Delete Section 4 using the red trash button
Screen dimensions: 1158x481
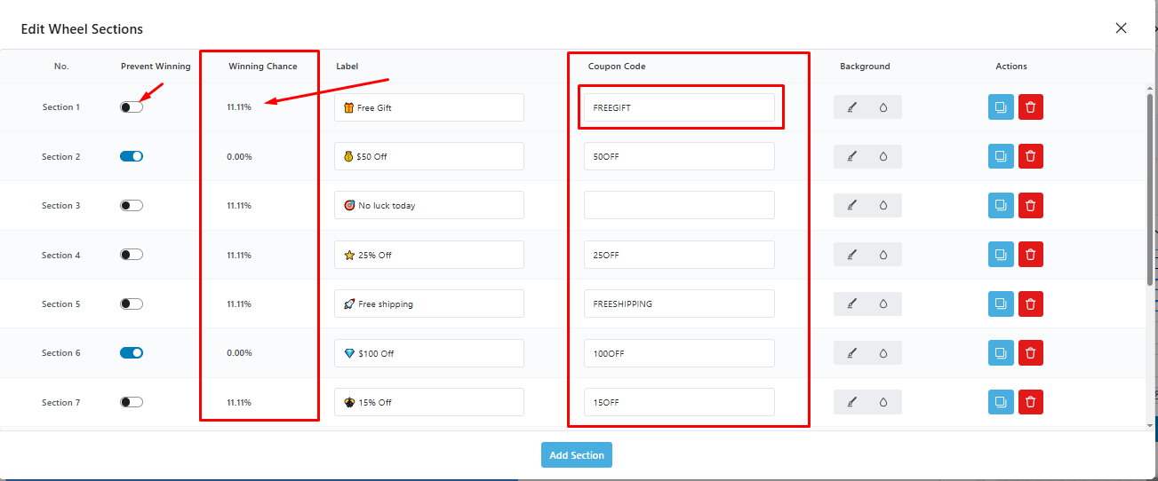click(x=1031, y=255)
